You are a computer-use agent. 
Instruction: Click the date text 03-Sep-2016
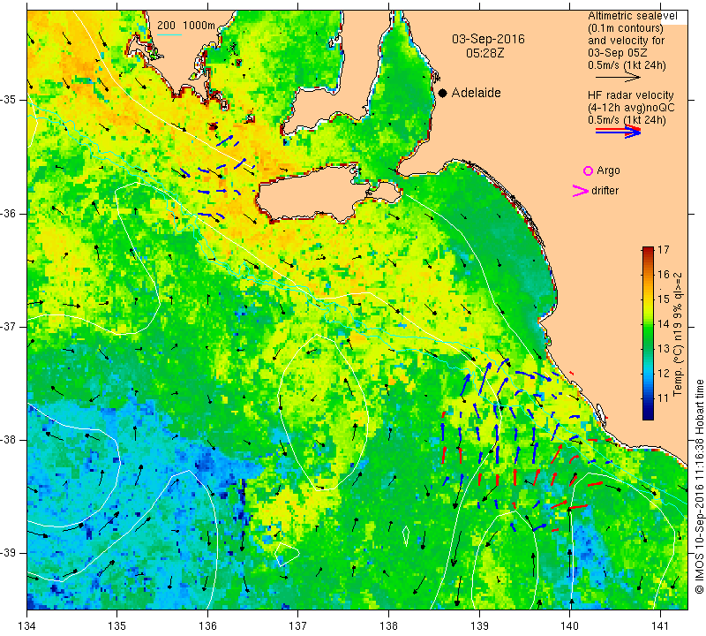click(x=488, y=39)
